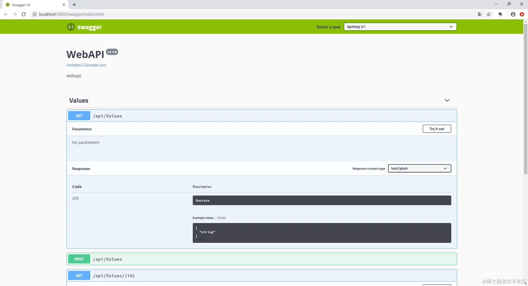Click the 200 response code

tap(75, 198)
